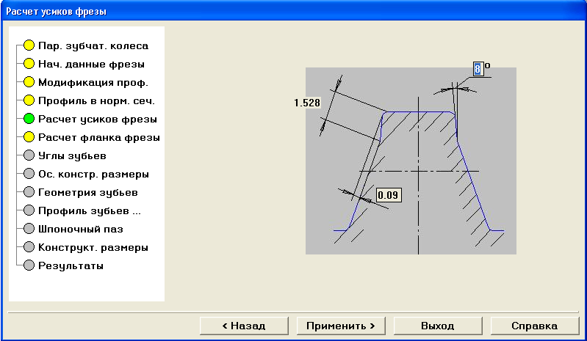Open help with the Справка button
The height and width of the screenshot is (341, 587).
pos(535,326)
